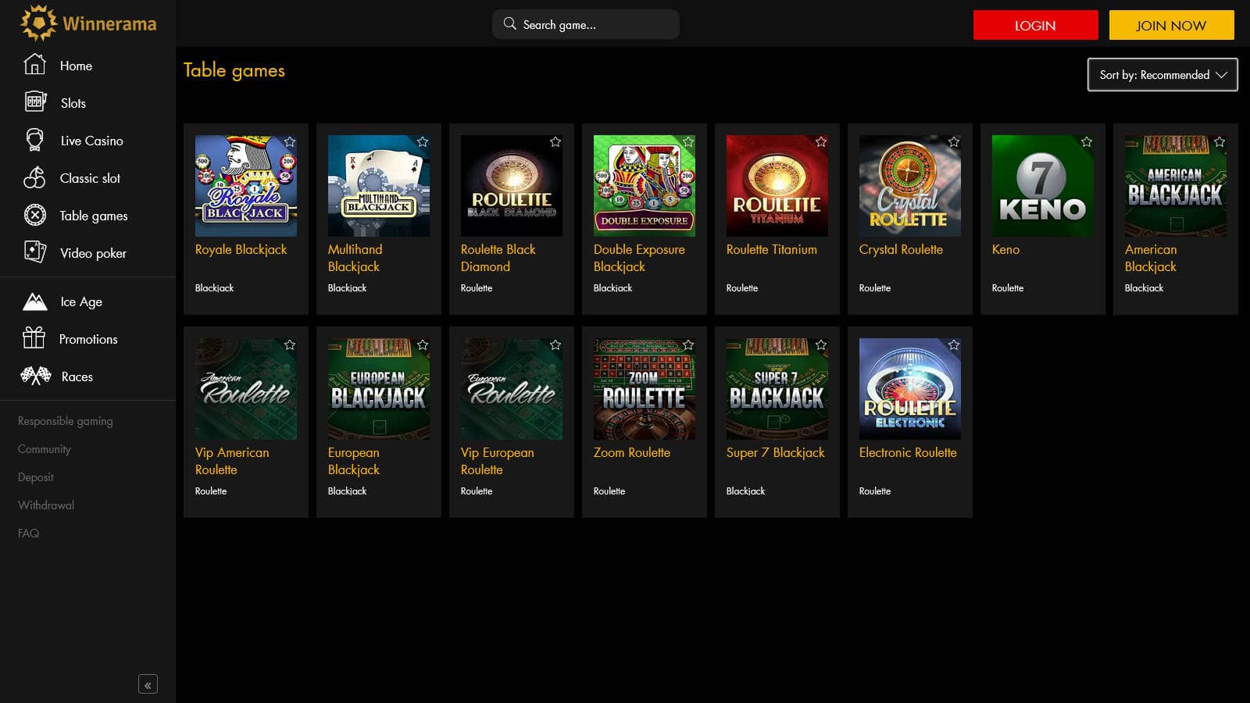This screenshot has height=703, width=1250.
Task: Favorite Royale Blackjack with its star
Action: [290, 142]
